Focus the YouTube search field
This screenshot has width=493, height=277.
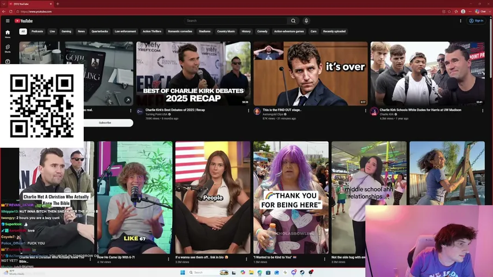click(236, 21)
